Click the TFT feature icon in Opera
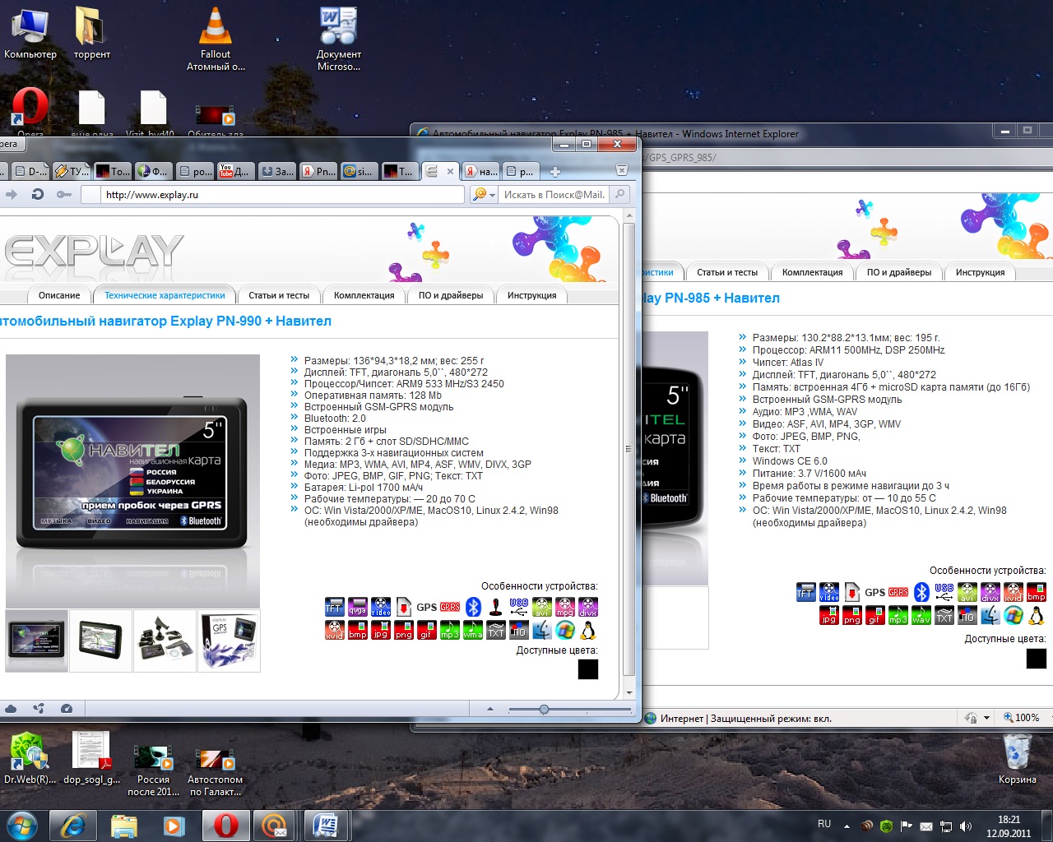Viewport: 1053px width, 842px height. coord(334,608)
